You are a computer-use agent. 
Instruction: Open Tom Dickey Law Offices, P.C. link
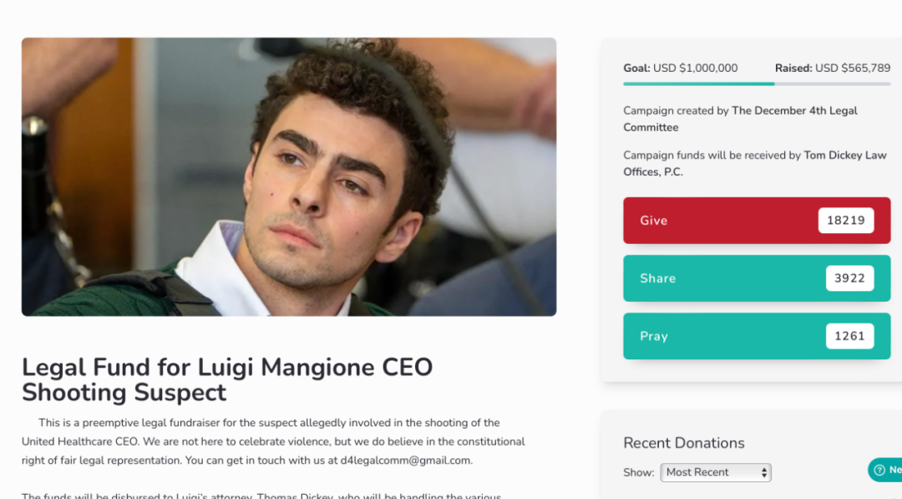tap(755, 164)
